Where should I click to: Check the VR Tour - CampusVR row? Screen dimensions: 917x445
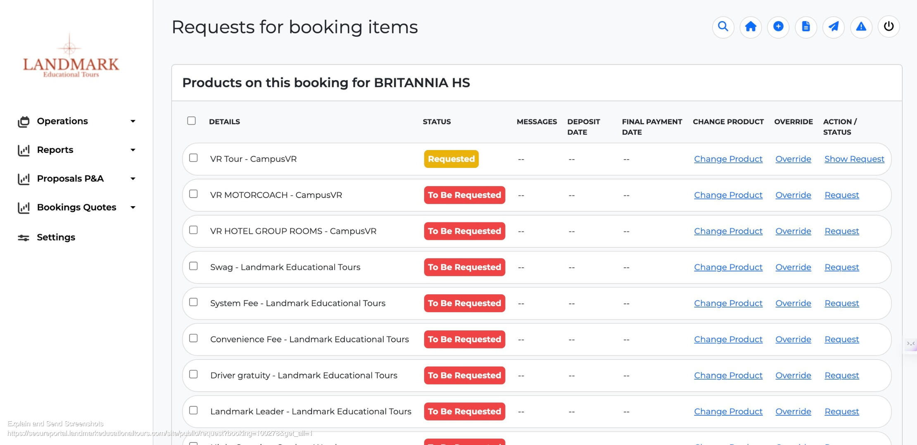pos(193,158)
